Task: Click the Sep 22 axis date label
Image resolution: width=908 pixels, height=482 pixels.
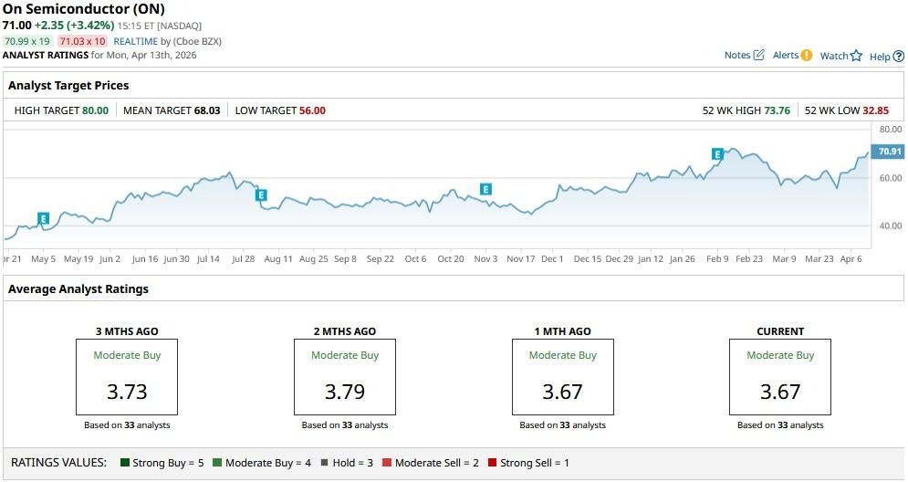Action: (380, 259)
